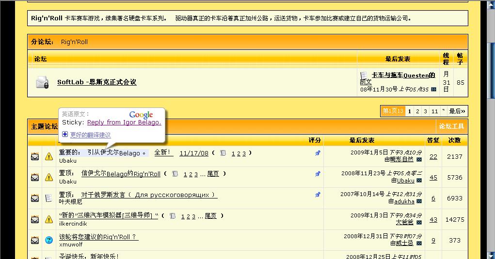Screen dimensions: 495x259
Task: Click the locked SoftLab forum mail icon
Action: [x=43, y=82]
